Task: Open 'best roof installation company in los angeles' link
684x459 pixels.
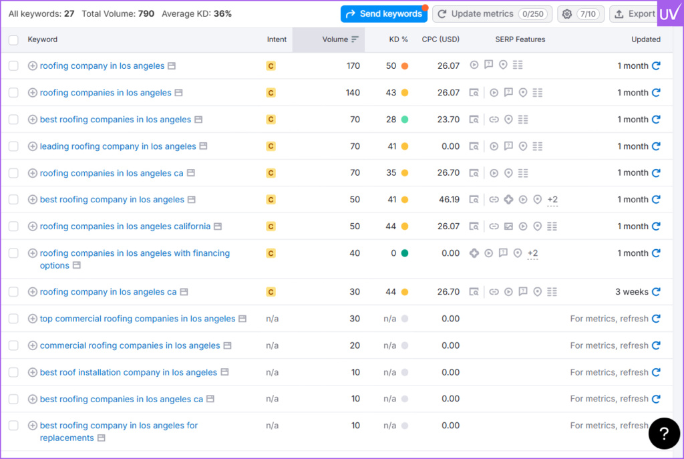Action: 128,372
